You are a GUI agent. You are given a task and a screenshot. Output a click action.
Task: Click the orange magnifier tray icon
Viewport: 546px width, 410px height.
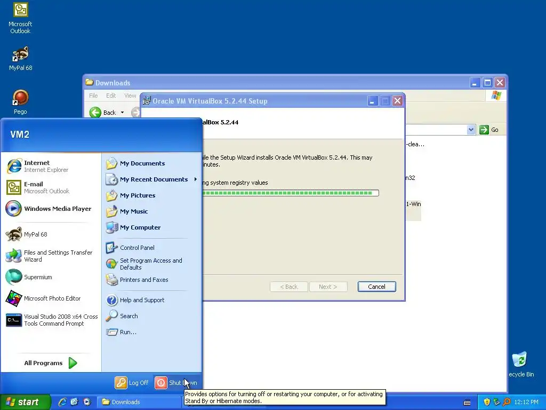[x=507, y=402]
